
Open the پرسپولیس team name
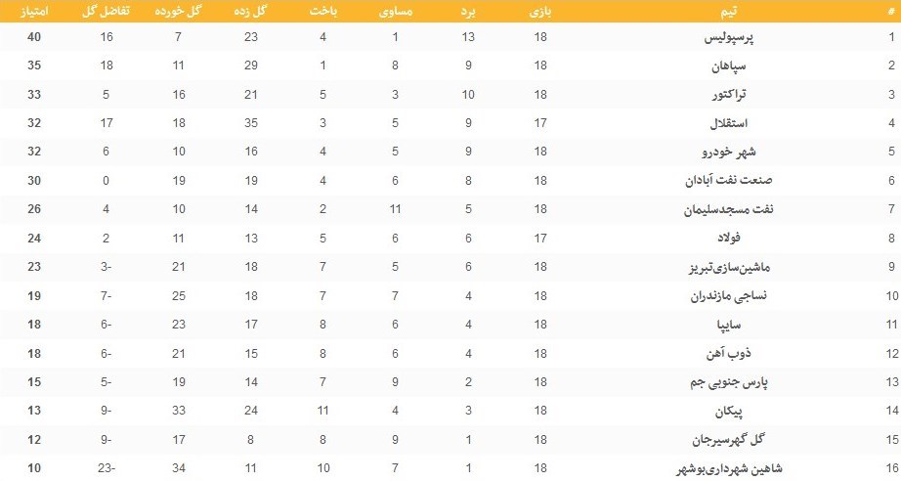pos(737,37)
